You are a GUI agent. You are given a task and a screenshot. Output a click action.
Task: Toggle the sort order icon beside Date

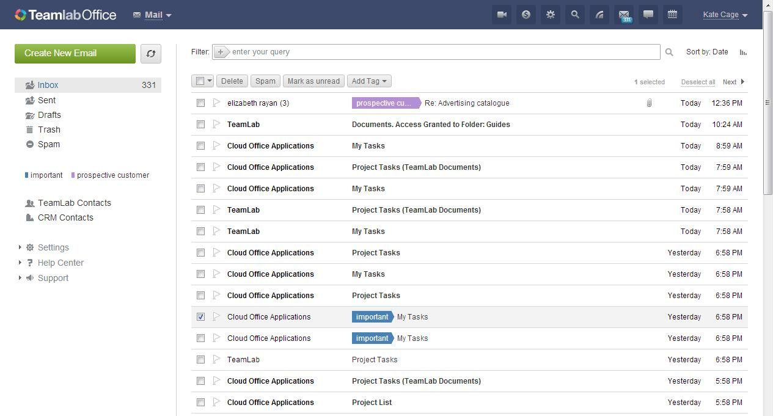(x=743, y=52)
